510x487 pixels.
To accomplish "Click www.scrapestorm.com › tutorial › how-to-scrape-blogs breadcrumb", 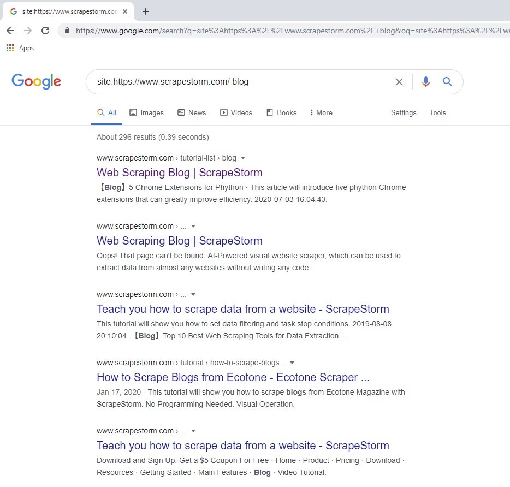I will click(x=191, y=363).
